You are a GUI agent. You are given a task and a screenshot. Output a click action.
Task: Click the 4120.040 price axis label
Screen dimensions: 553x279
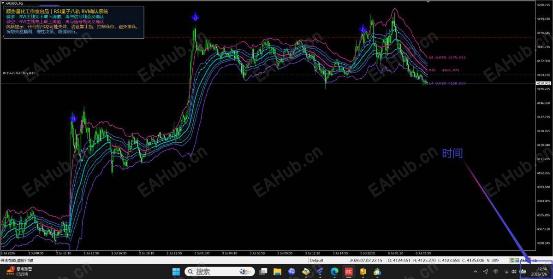[x=543, y=145]
